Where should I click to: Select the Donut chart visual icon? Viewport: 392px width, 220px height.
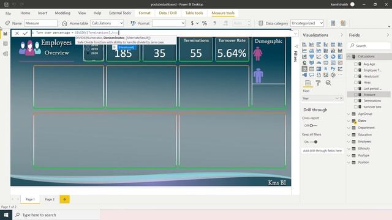[333, 57]
